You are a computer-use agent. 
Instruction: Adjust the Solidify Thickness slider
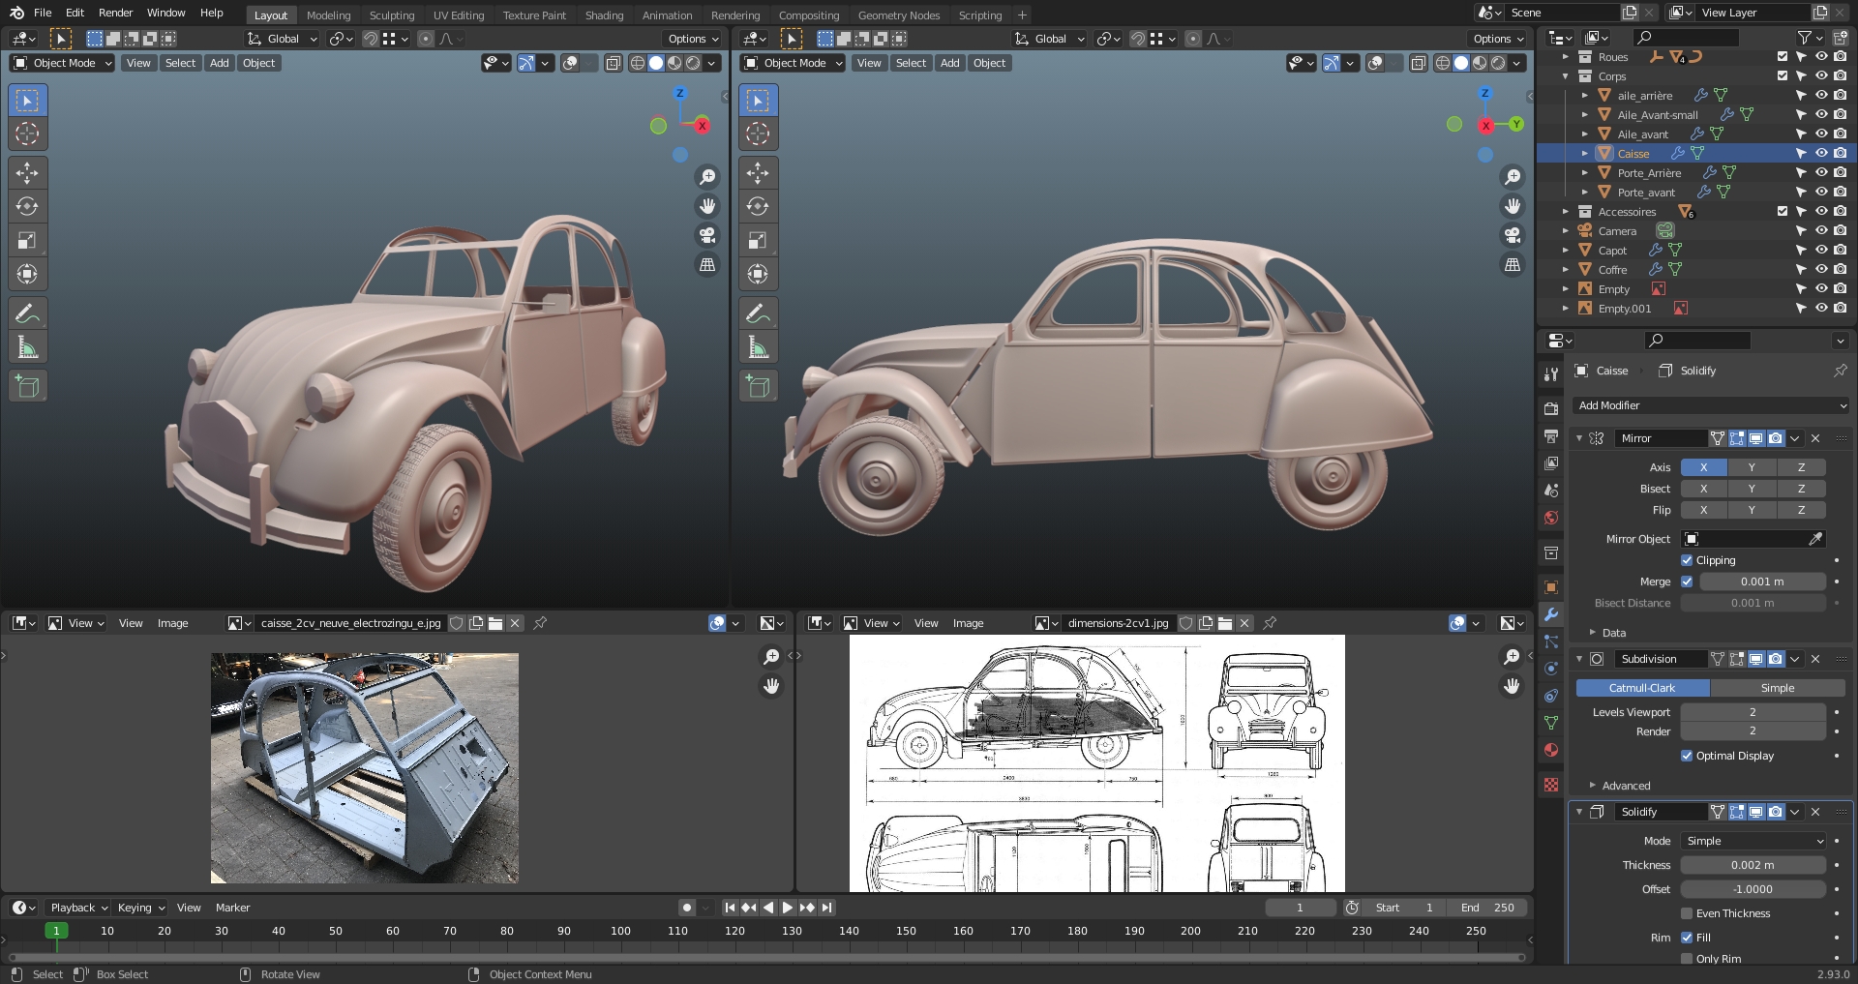pos(1753,865)
